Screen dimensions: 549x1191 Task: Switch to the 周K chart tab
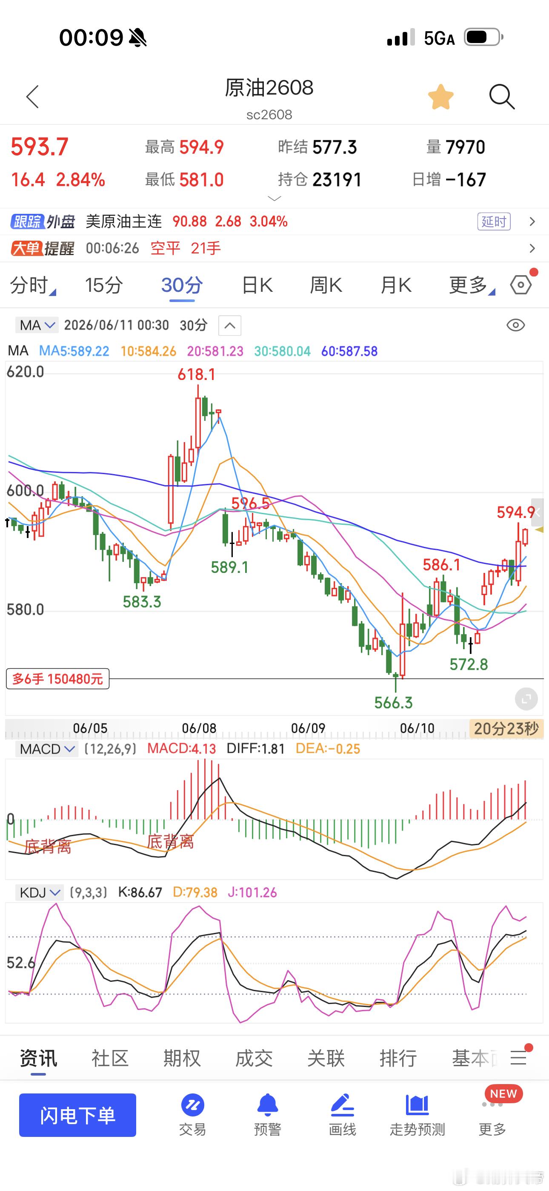click(x=326, y=285)
